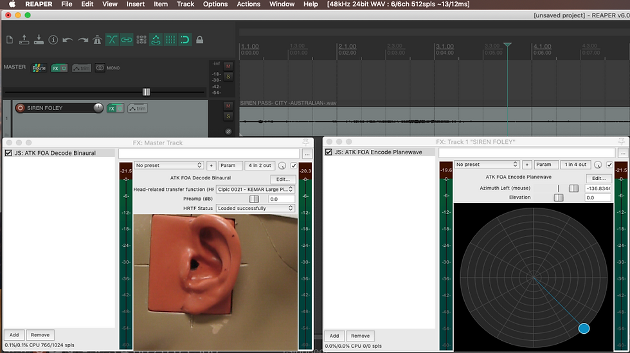Open No preset dropdown in Master Track FX

point(168,165)
